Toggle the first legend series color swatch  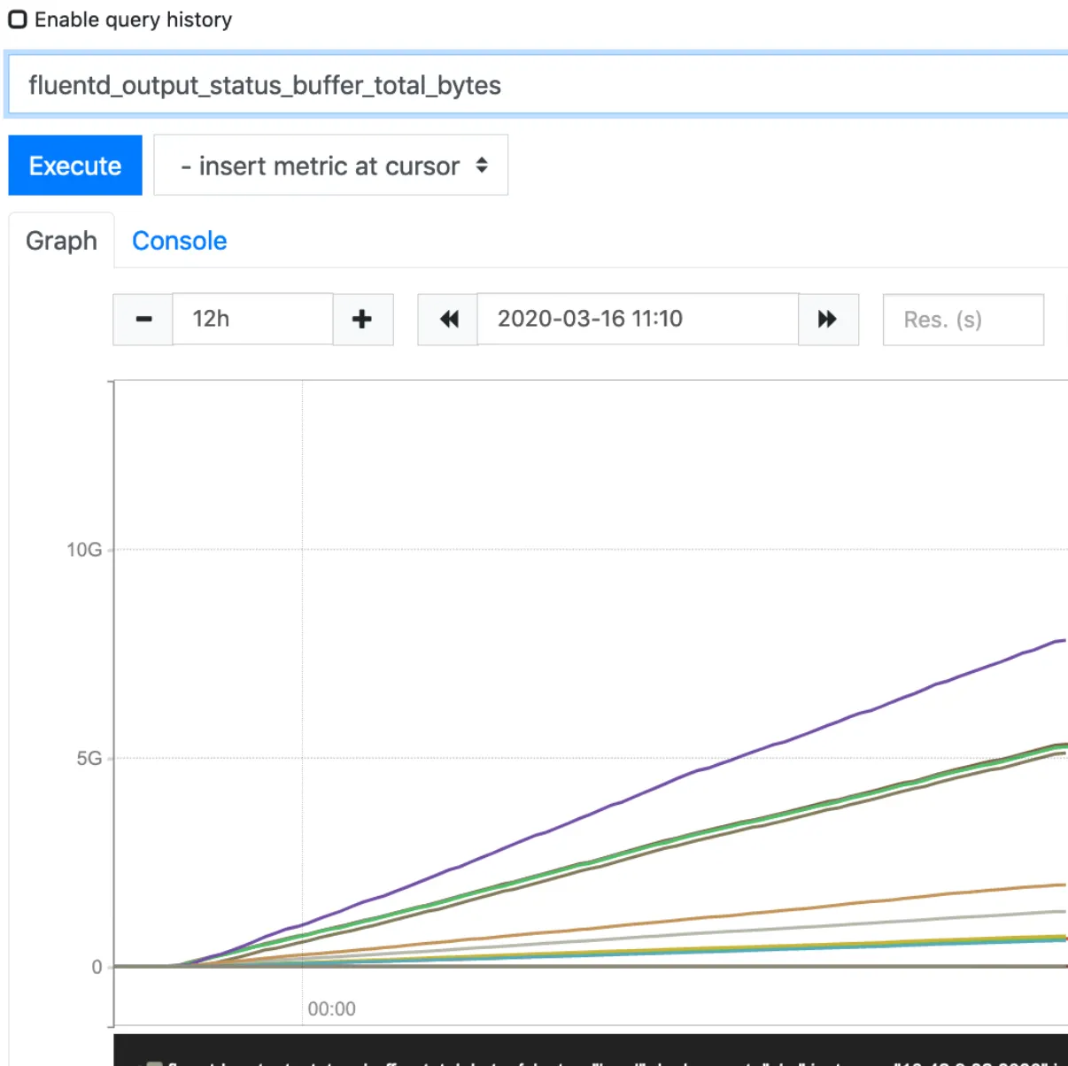pyautogui.click(x=154, y=1062)
